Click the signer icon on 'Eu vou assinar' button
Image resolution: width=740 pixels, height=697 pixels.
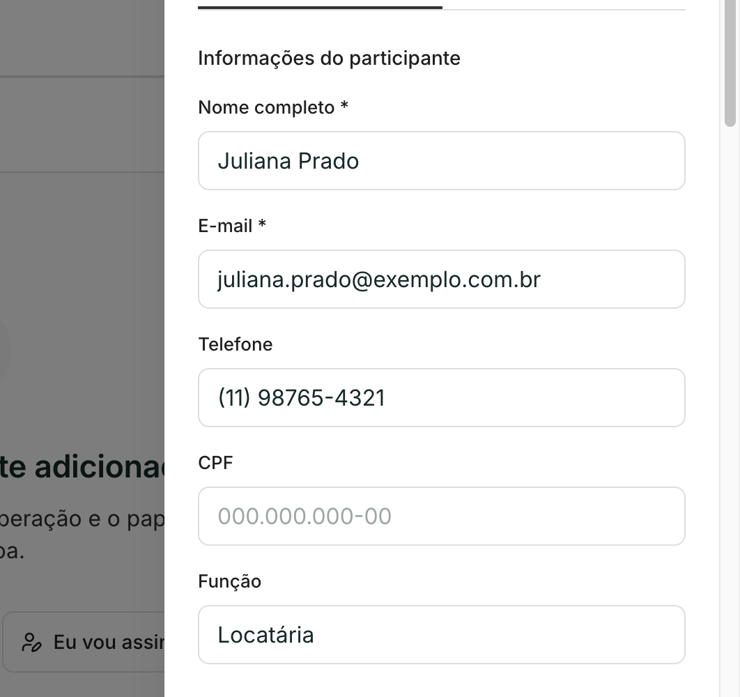(31, 643)
